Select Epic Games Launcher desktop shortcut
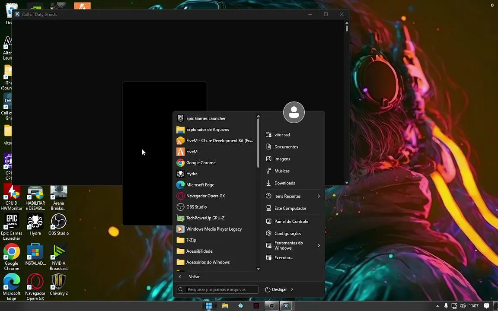The height and width of the screenshot is (311, 498). [x=11, y=227]
